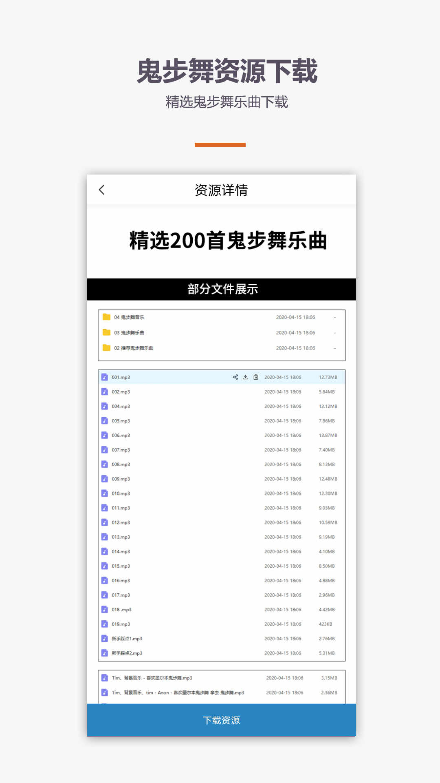The image size is (440, 783).
Task: Click the music file icon beside 002.mp3
Action: (105, 392)
